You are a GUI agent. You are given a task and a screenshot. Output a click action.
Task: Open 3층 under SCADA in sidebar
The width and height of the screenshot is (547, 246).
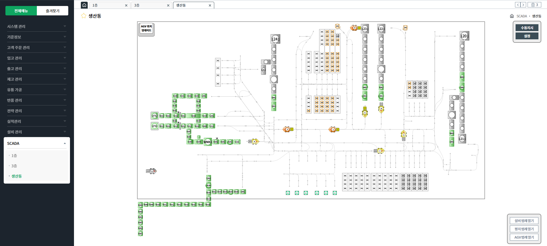(x=14, y=166)
